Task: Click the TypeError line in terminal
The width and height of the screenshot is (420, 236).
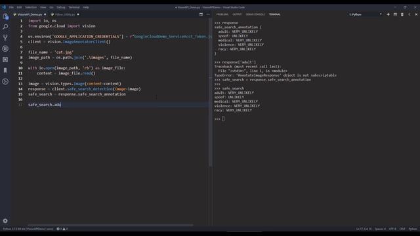Action: click(276, 75)
